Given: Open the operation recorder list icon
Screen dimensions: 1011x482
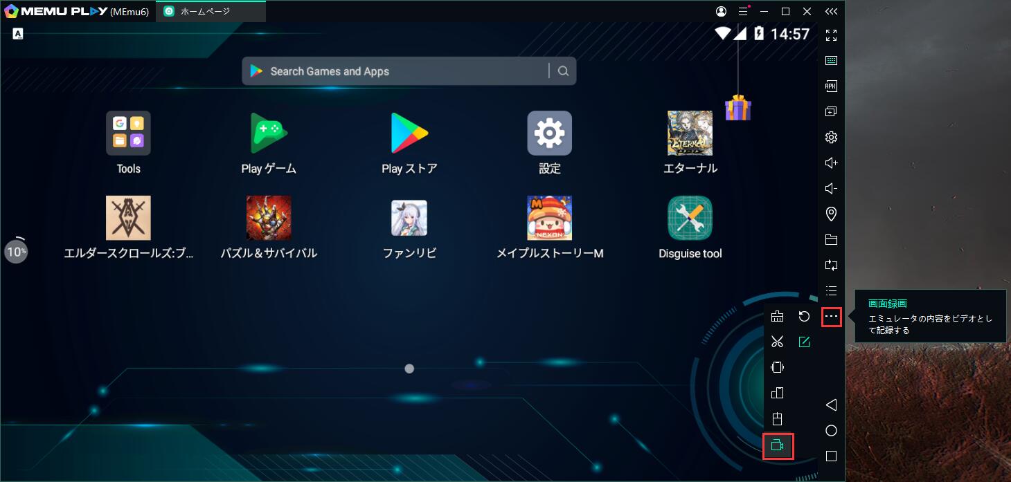Looking at the screenshot, I should tap(830, 290).
